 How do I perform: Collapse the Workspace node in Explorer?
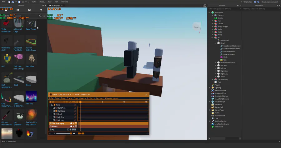209,12
